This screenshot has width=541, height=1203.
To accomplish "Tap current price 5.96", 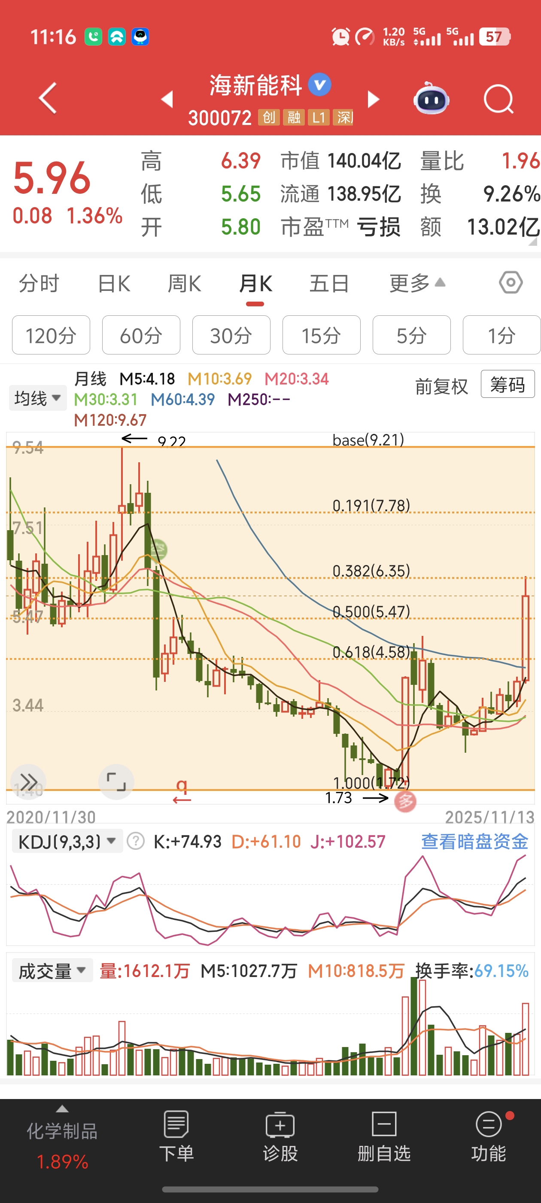I will [52, 178].
